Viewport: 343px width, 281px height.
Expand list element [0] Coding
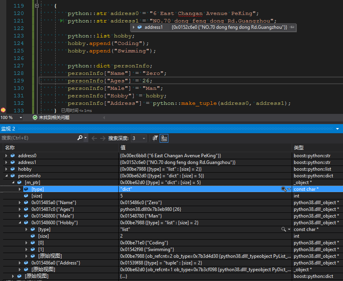click(26, 243)
